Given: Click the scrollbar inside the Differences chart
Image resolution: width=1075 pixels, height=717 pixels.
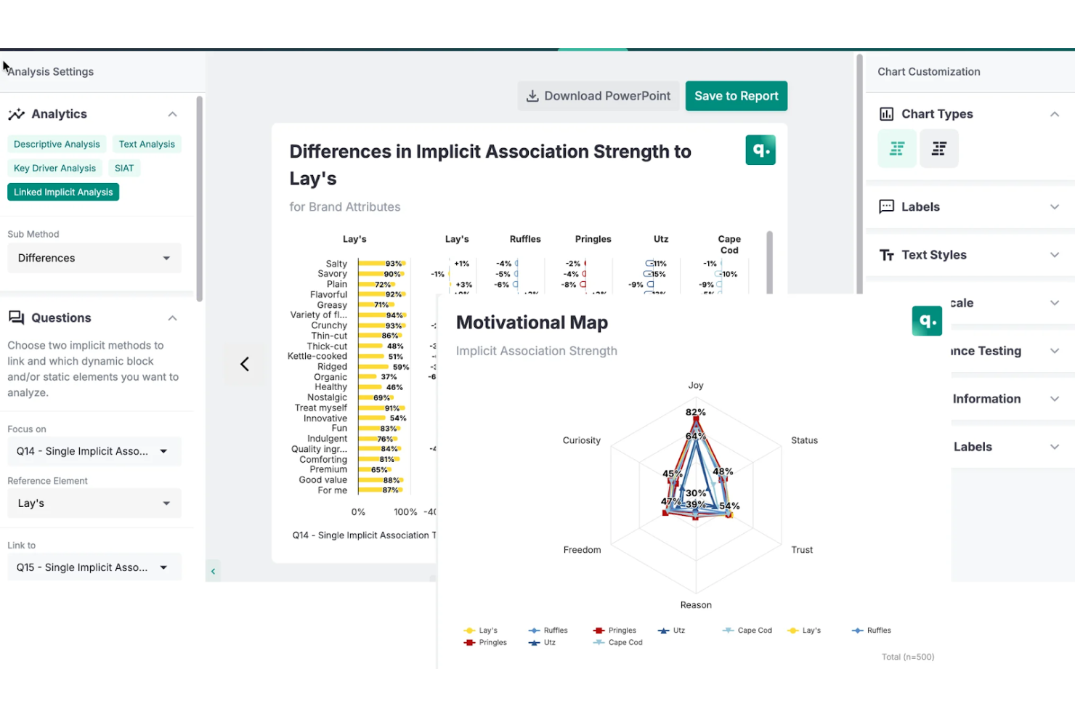Looking at the screenshot, I should pyautogui.click(x=769, y=262).
